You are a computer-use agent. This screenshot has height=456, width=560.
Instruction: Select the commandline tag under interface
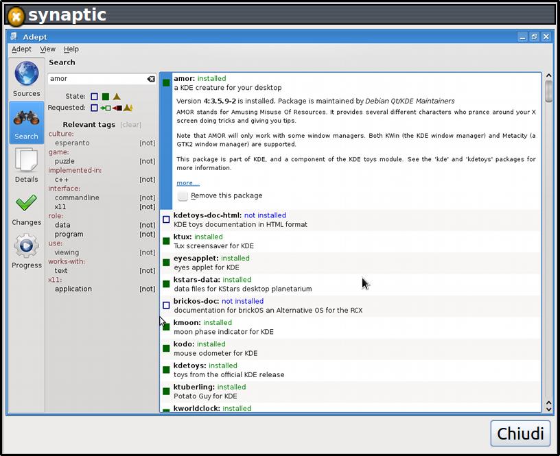pyautogui.click(x=77, y=197)
